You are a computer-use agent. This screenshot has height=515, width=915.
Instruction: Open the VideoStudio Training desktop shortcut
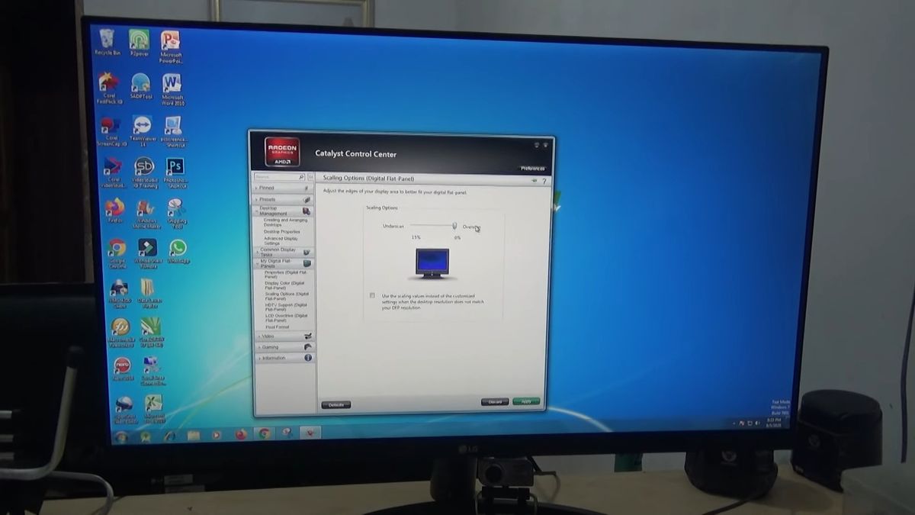[x=144, y=172]
